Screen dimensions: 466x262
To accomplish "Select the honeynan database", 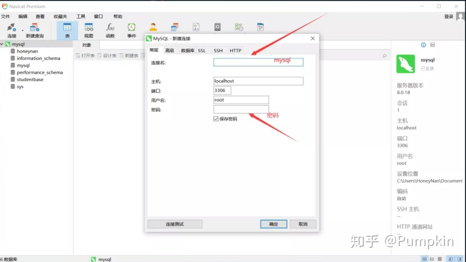I will click(x=27, y=51).
